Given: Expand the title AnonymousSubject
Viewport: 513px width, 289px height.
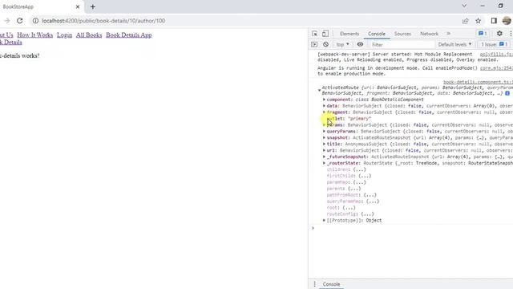Looking at the screenshot, I should point(324,144).
